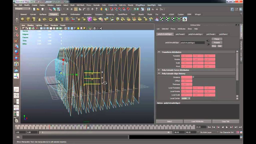Adjust the Divisions slider handle

click(x=193, y=77)
